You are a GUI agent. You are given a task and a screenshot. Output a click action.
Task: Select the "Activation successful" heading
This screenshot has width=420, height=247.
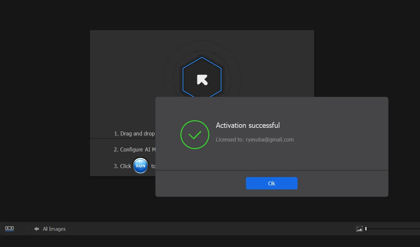click(248, 125)
